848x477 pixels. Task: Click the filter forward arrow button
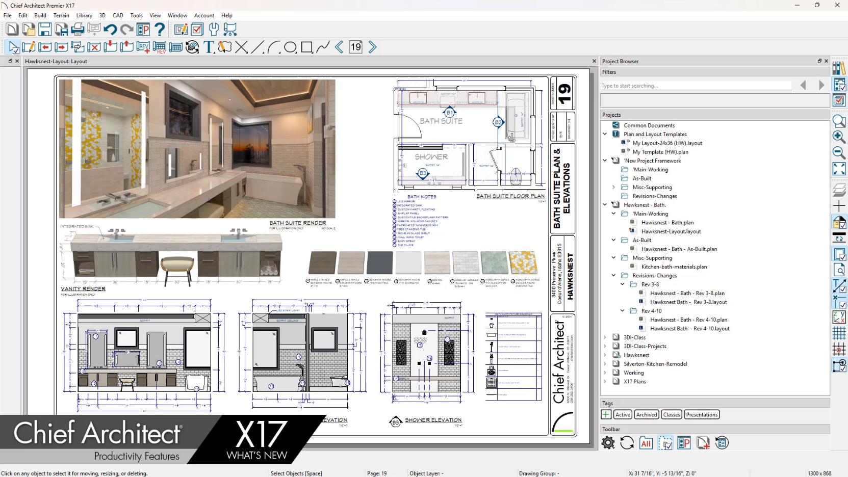[821, 85]
